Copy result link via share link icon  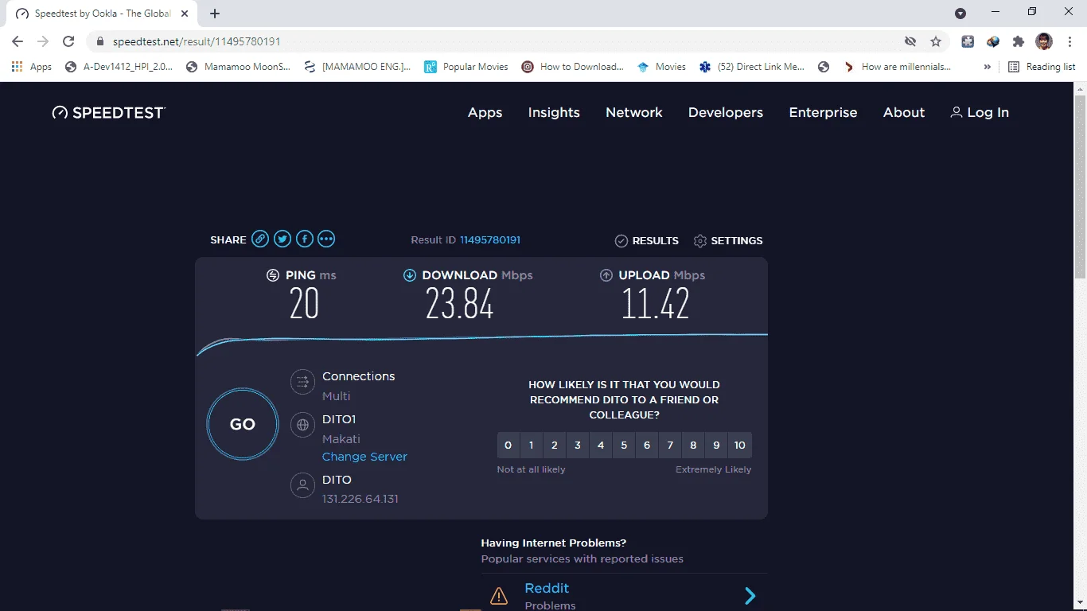point(260,239)
